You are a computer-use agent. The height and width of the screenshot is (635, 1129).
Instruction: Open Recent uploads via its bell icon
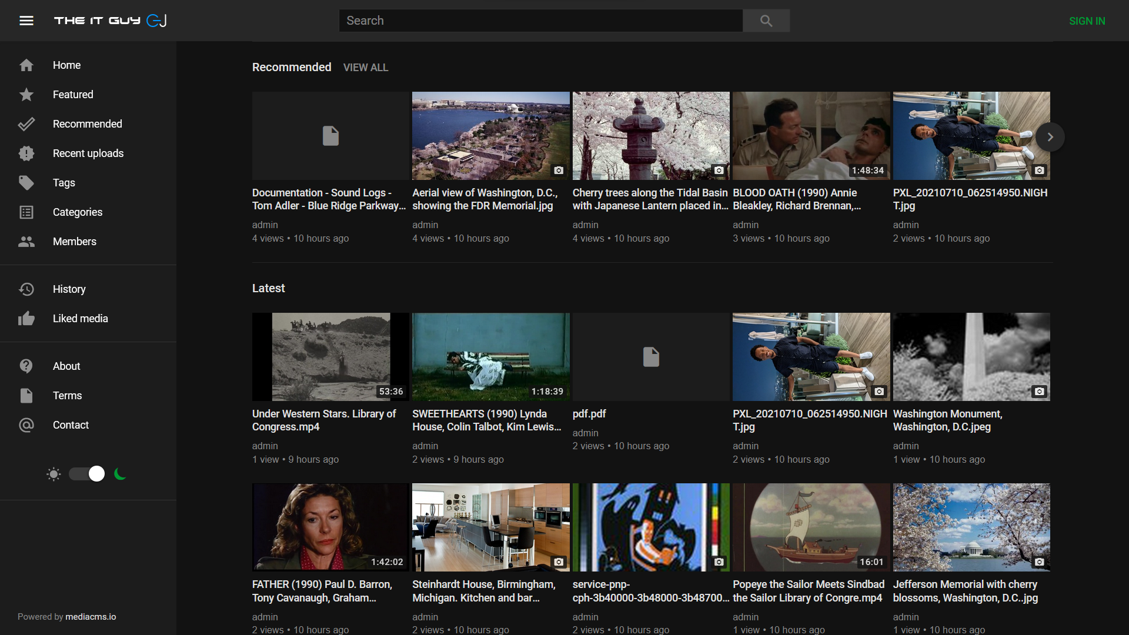pyautogui.click(x=26, y=153)
